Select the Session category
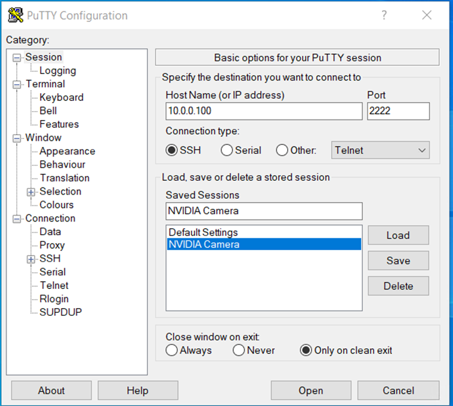 (x=44, y=57)
